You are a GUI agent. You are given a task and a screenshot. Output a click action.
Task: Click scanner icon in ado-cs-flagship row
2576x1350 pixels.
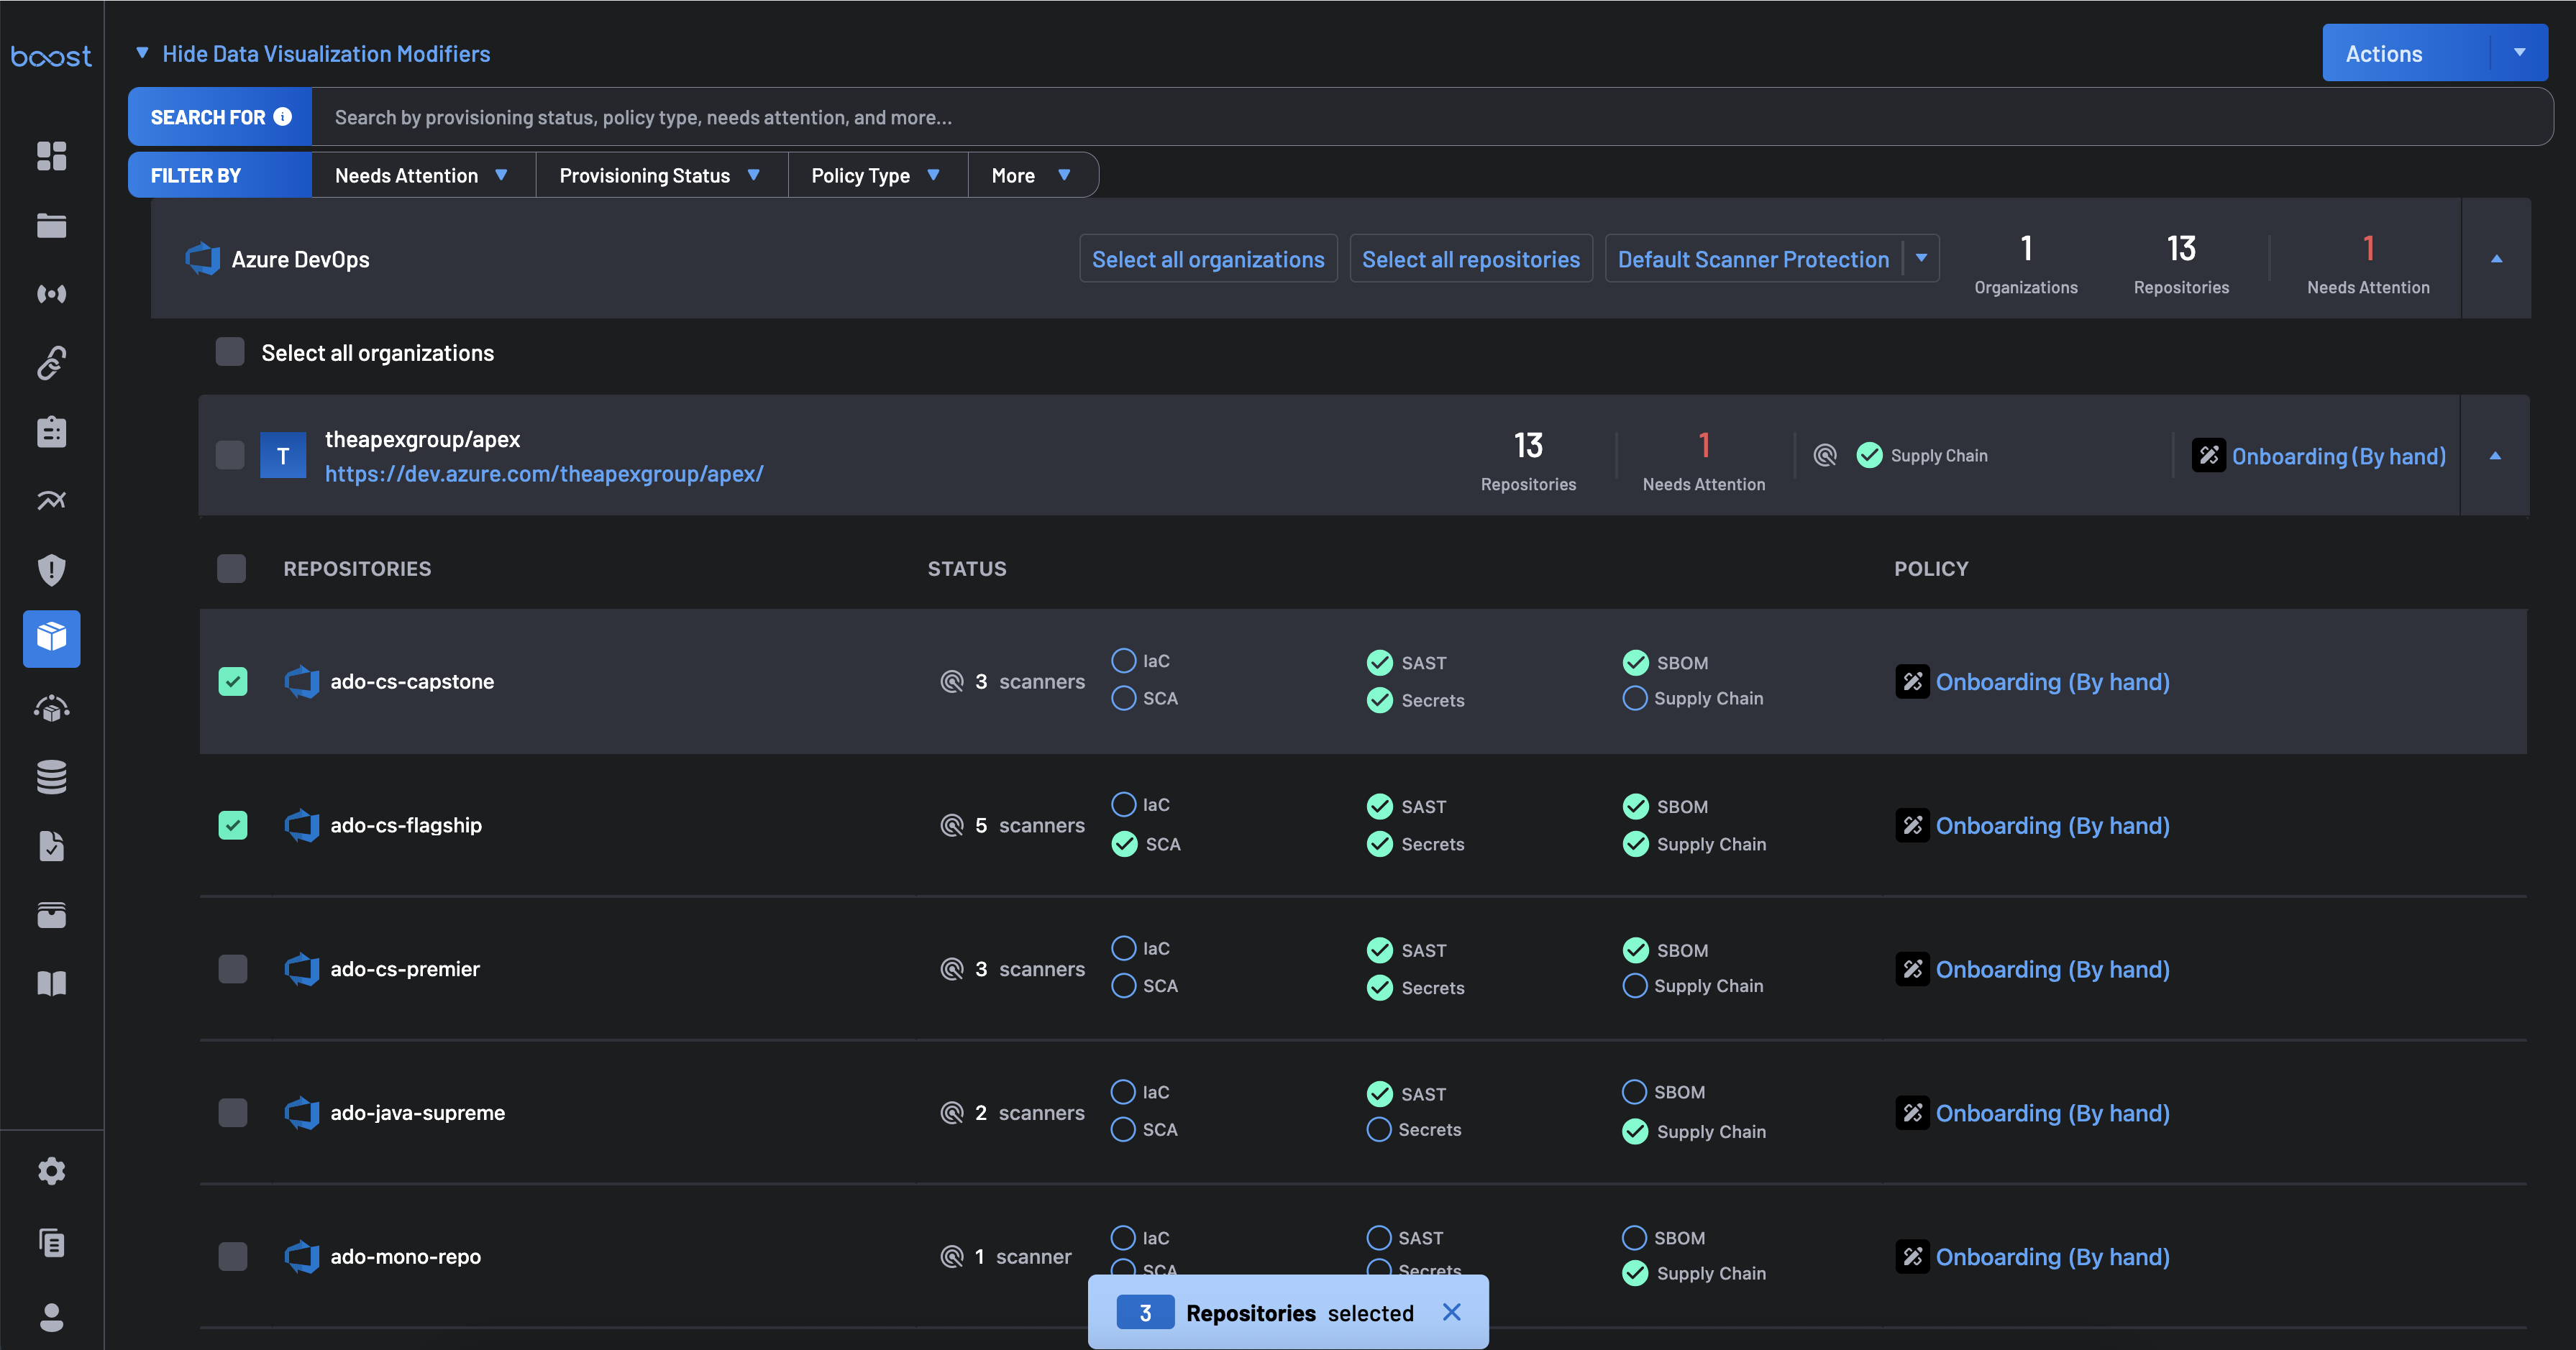coord(952,825)
